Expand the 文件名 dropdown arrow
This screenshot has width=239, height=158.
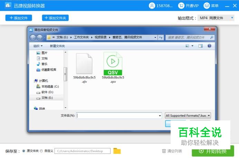(x=160, y=116)
